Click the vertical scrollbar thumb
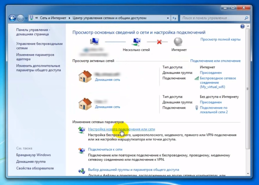 pos(248,89)
